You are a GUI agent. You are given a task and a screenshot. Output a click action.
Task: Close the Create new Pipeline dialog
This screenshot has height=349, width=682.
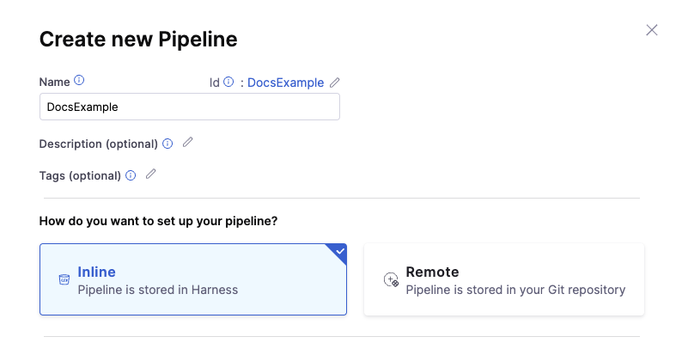[x=652, y=30]
